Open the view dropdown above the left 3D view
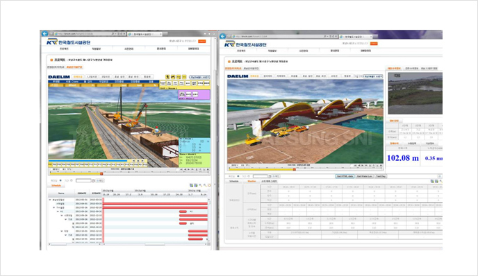The image size is (478, 276). click(199, 77)
